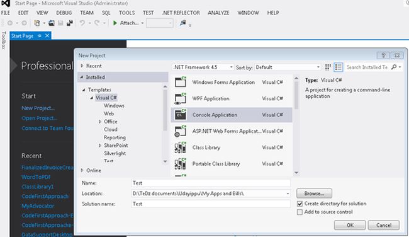
Task: Click the Redo toolbar icon
Action: coord(97,23)
